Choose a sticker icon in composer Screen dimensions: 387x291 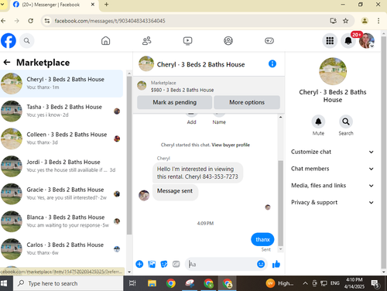pyautogui.click(x=164, y=264)
